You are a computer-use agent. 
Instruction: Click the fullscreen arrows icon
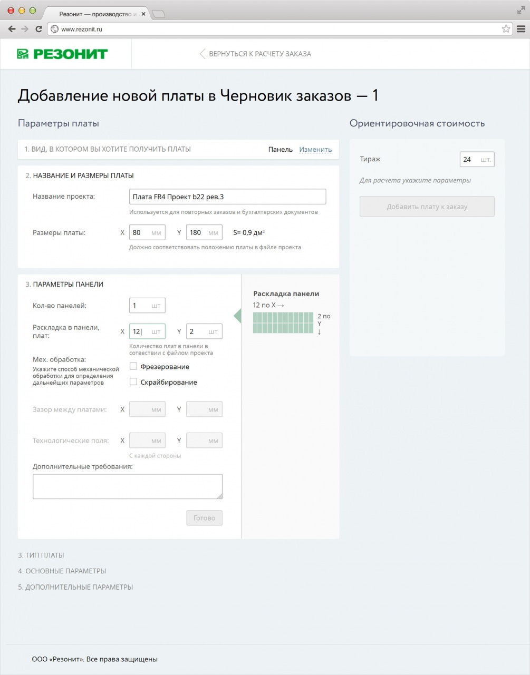click(521, 10)
